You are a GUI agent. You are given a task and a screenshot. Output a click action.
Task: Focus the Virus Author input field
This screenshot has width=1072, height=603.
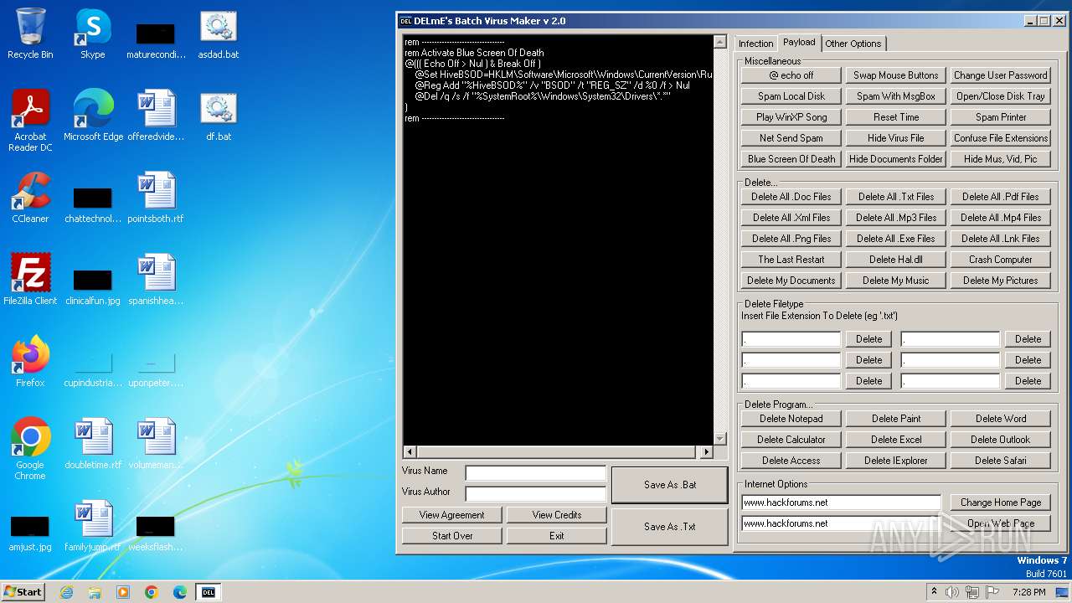[x=536, y=494]
